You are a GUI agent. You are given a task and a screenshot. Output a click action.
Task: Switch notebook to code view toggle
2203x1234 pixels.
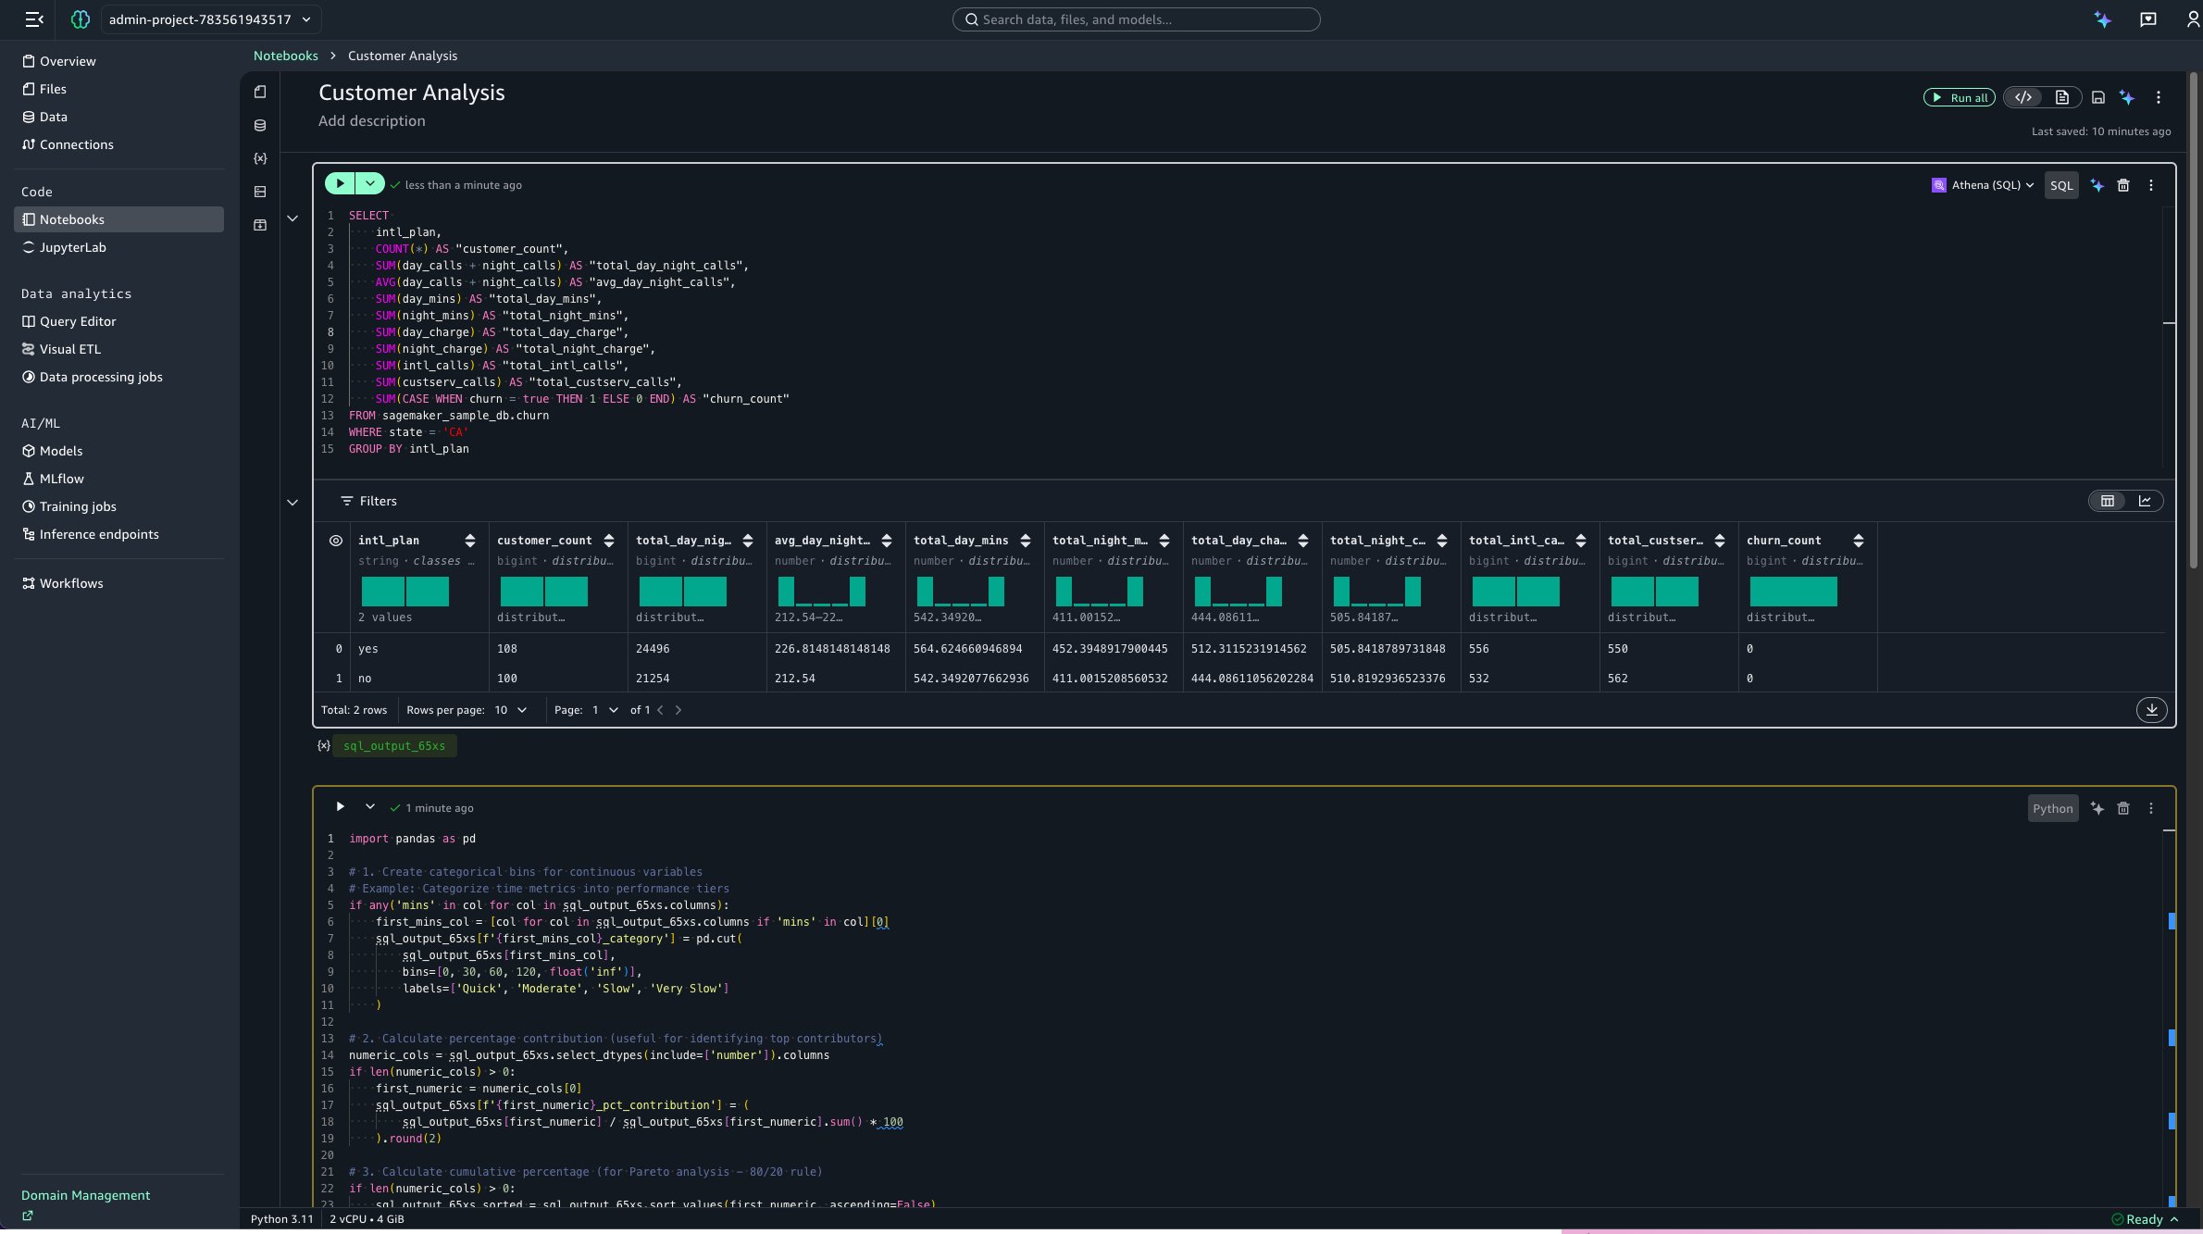(x=2023, y=98)
